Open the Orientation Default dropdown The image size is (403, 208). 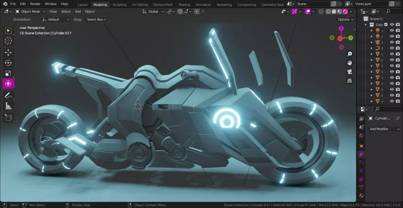[56, 19]
